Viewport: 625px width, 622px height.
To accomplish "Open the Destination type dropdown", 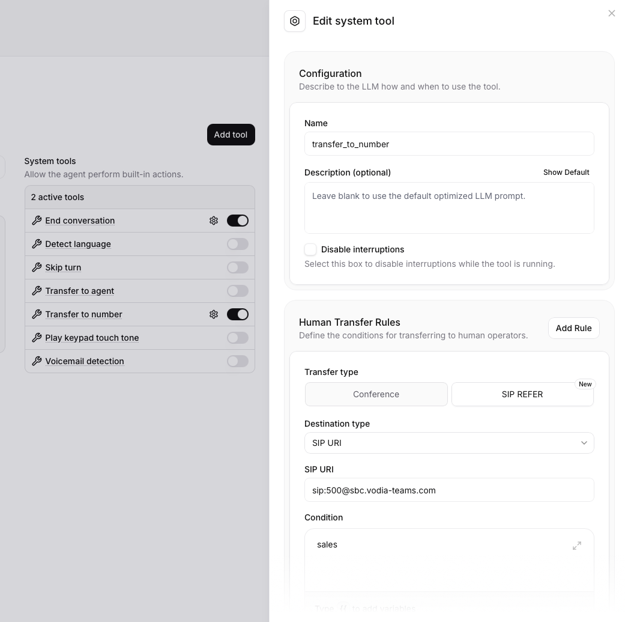I will (449, 443).
